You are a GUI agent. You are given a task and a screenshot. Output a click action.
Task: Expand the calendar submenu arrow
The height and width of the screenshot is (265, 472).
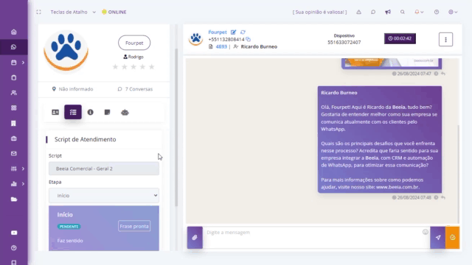(23, 63)
